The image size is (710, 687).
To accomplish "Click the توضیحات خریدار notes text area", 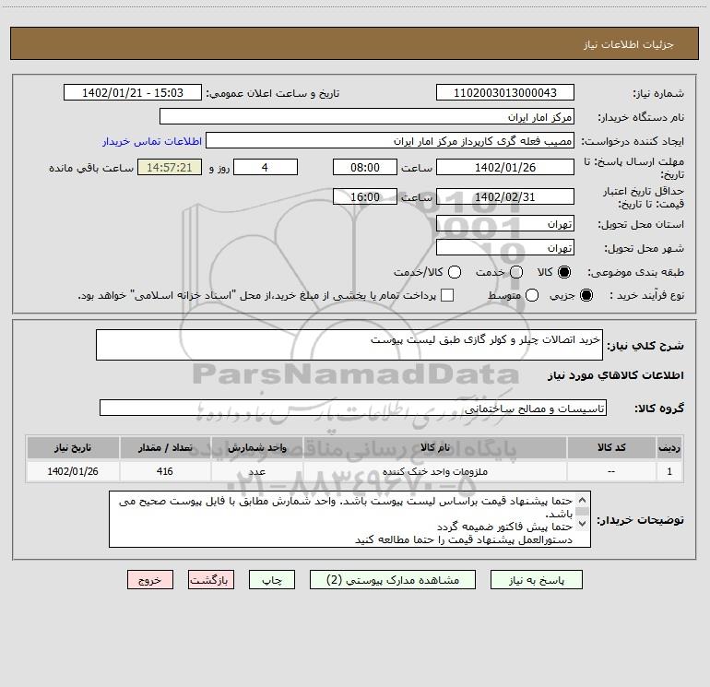I will click(x=349, y=519).
